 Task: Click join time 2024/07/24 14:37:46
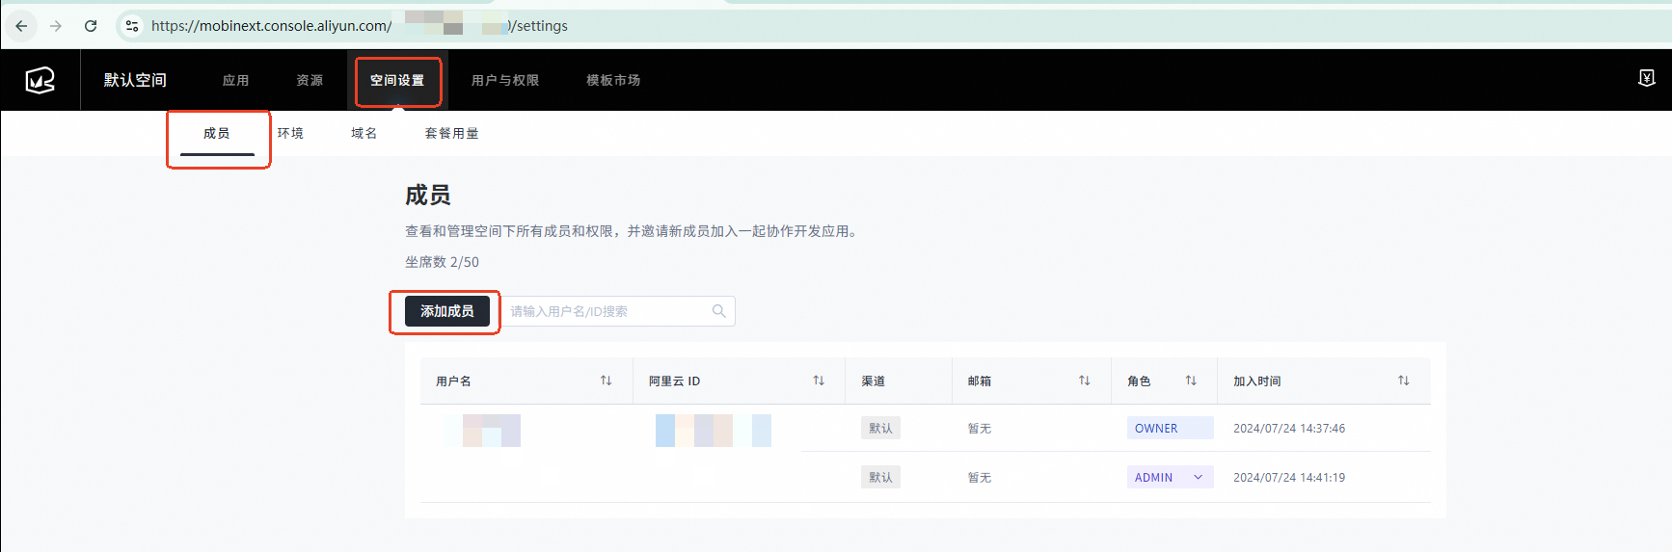point(1289,429)
